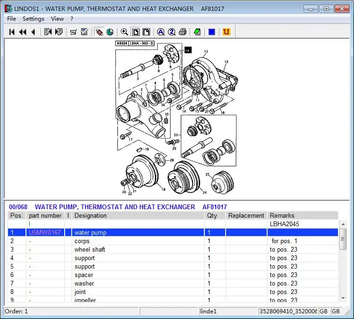Maximize the LINDOS1 window
This screenshot has width=354, height=319.
click(x=326, y=9)
